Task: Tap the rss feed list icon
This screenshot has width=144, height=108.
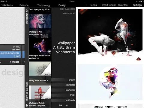Action: [x=18, y=47]
